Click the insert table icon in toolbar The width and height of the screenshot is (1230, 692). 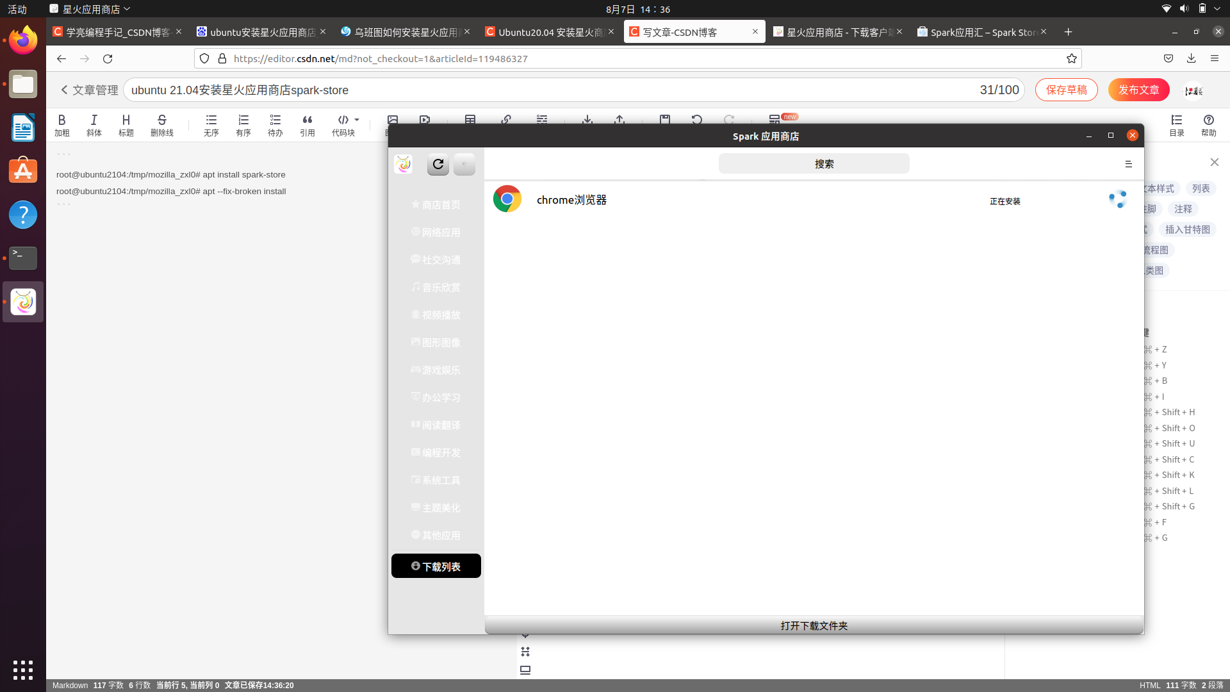pos(470,119)
